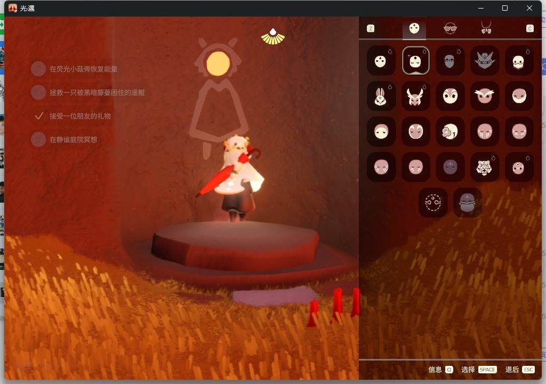546x384 pixels.
Task: Click the currently highlighted mask with forehead dot
Action: 415,60
